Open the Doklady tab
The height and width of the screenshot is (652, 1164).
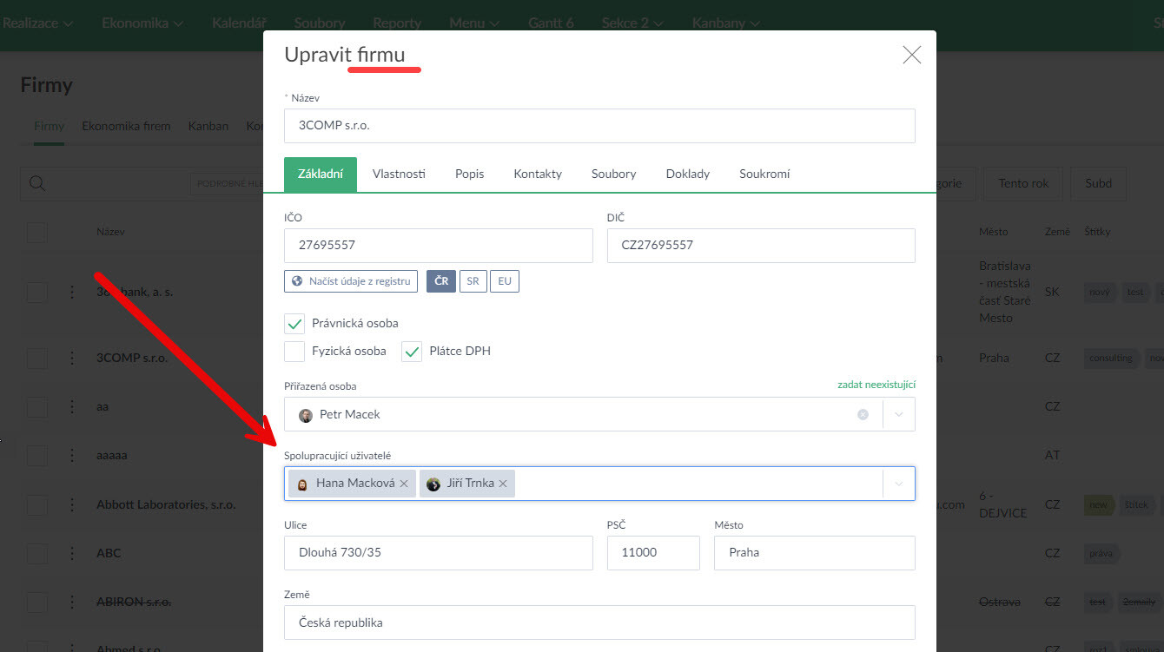688,174
